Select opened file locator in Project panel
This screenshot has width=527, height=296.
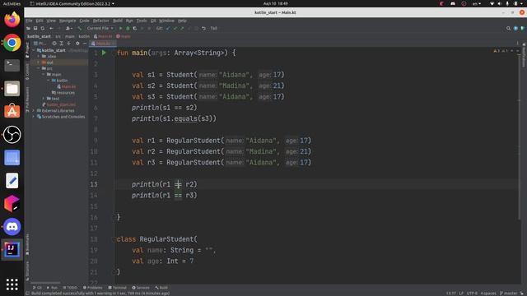coord(54,44)
